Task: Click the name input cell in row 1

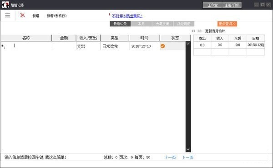Action: (x=26, y=46)
